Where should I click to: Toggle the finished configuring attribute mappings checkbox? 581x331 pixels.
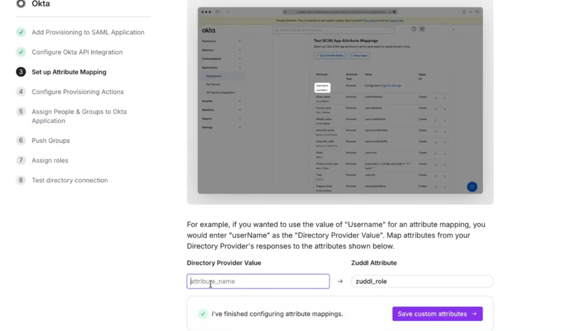click(x=203, y=314)
